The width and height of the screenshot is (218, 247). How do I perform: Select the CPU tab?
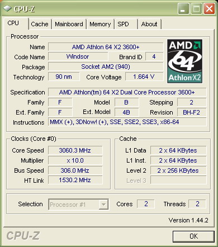pyautogui.click(x=15, y=23)
